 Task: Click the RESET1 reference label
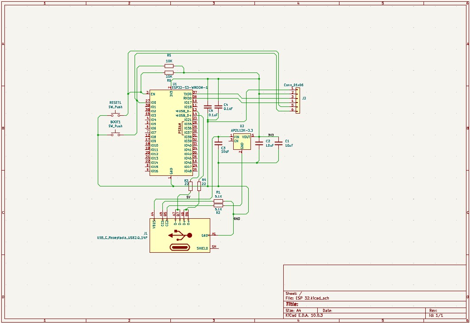(116, 103)
